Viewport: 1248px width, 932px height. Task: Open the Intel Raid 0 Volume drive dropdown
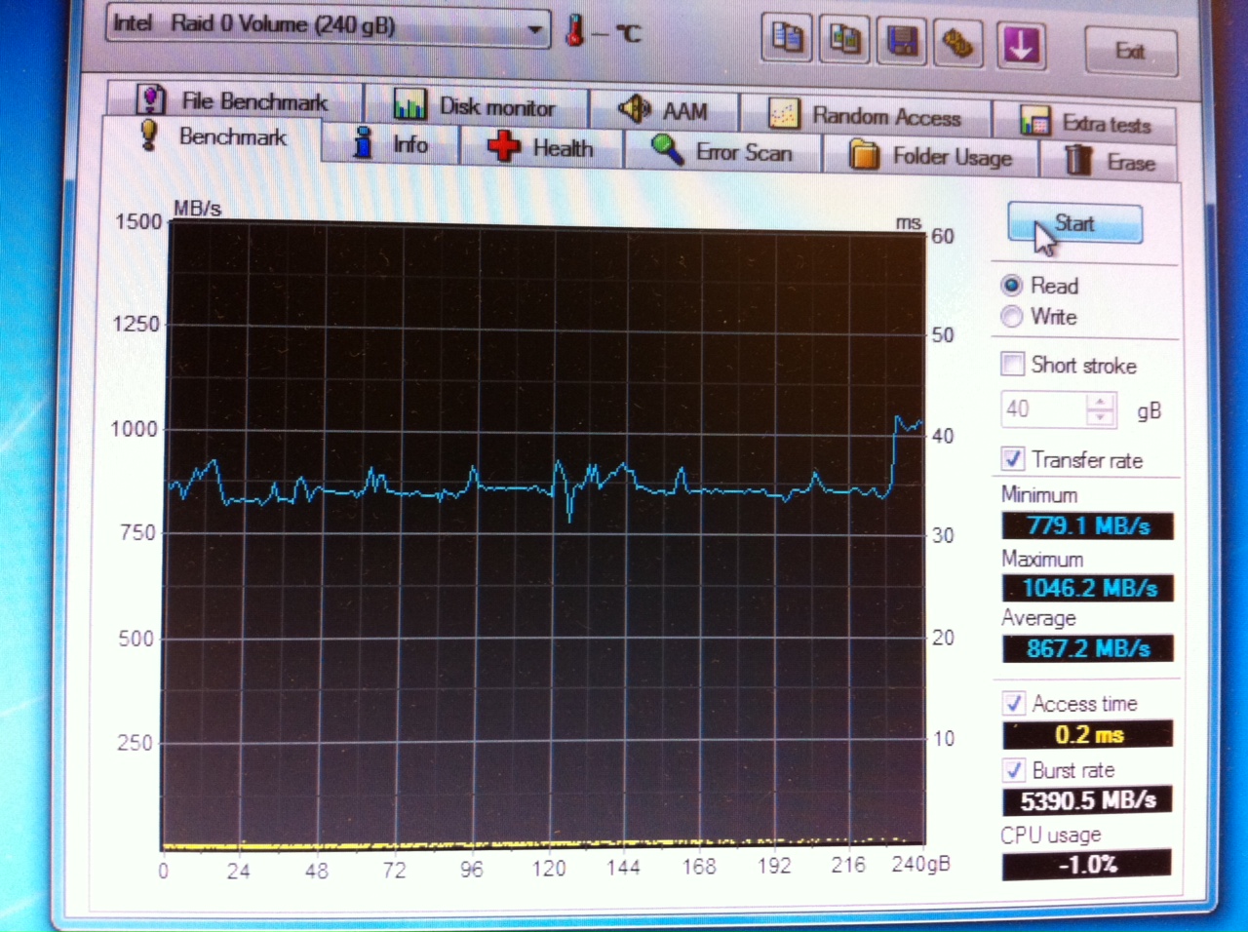tap(533, 29)
